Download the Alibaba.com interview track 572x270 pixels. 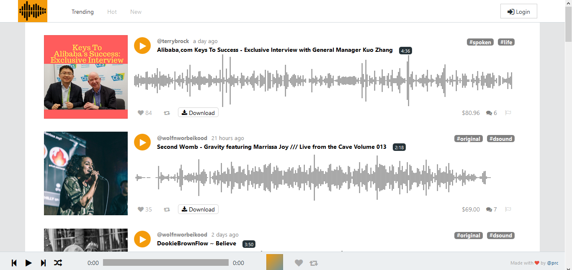pos(198,113)
